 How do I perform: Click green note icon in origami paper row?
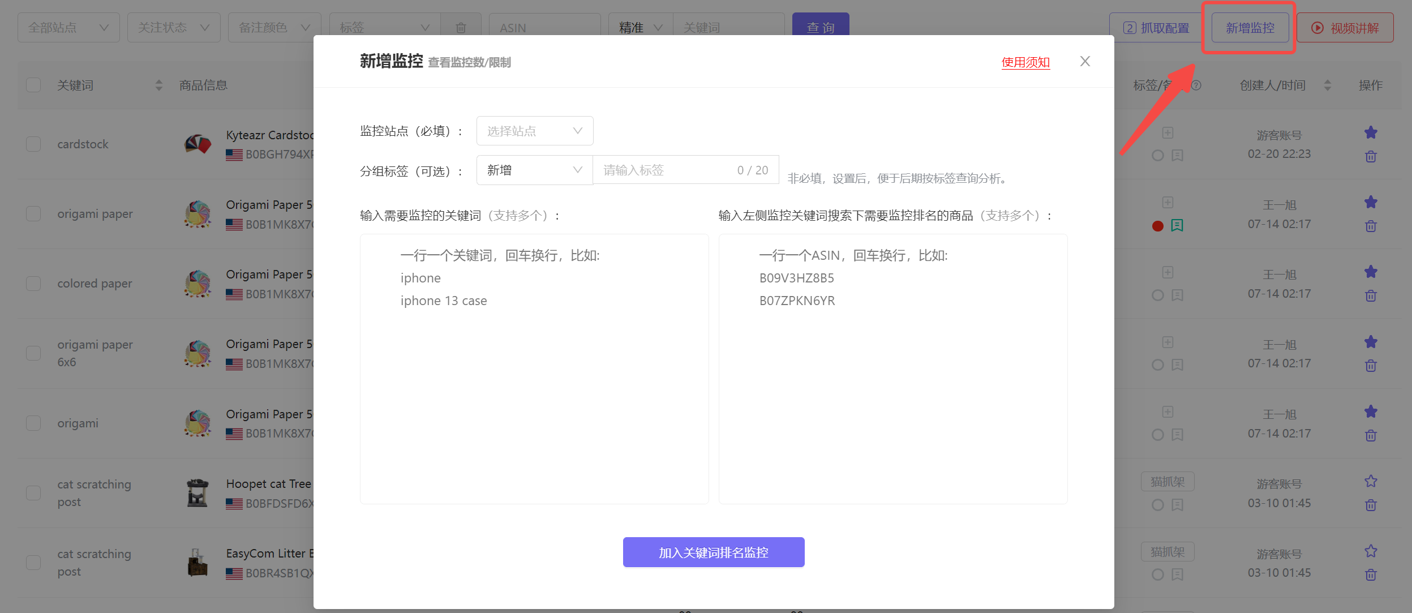coord(1177,226)
